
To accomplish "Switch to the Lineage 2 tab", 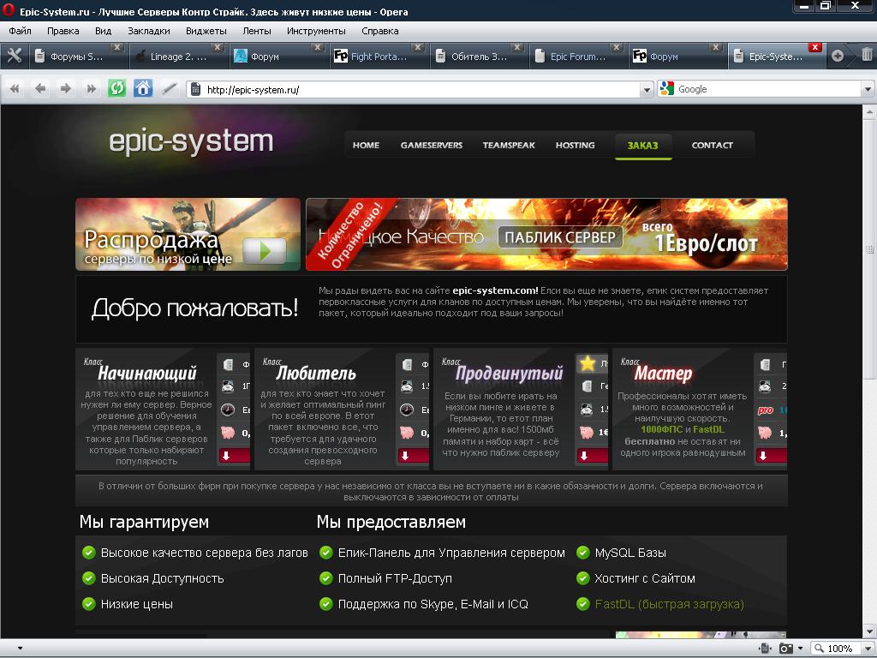I will coord(178,57).
